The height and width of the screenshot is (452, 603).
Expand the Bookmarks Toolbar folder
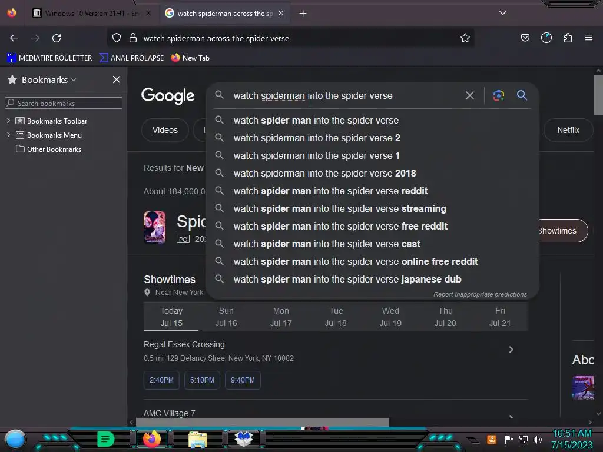coord(8,121)
